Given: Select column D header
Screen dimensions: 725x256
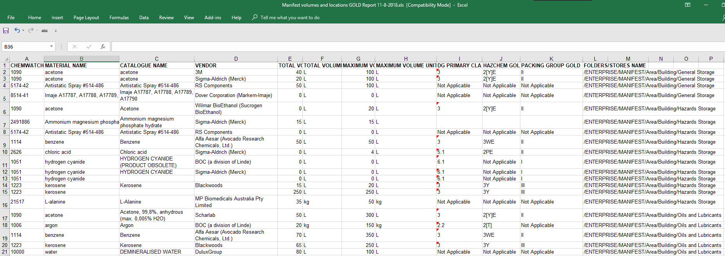Looking at the screenshot, I should click(236, 59).
